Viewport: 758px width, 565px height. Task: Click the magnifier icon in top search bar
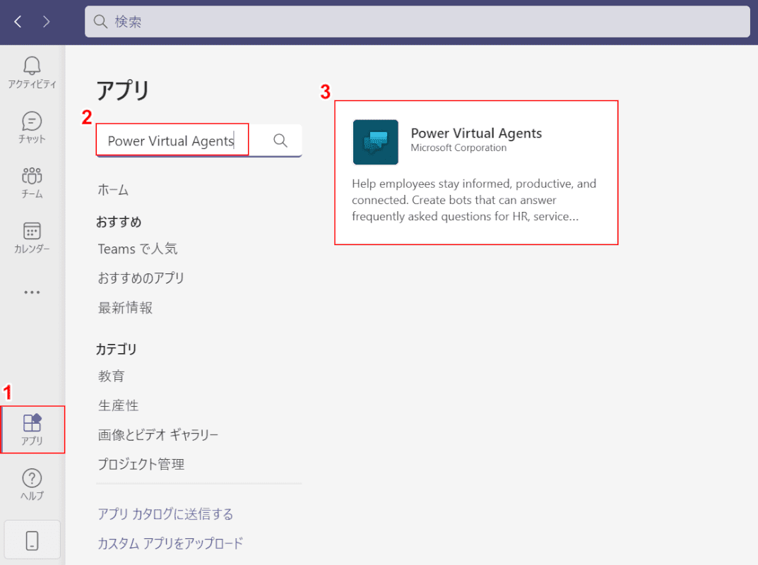point(100,21)
